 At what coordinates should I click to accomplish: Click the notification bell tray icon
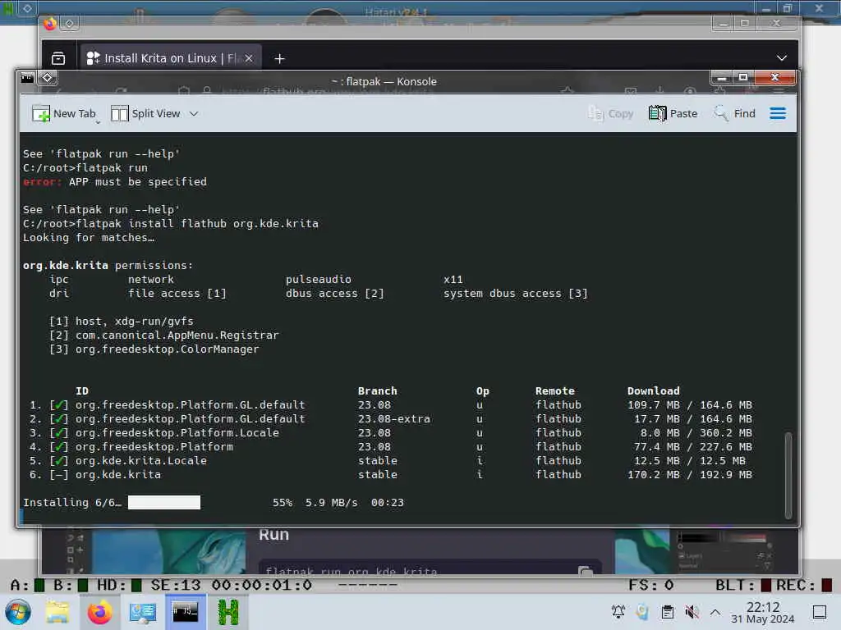click(618, 612)
